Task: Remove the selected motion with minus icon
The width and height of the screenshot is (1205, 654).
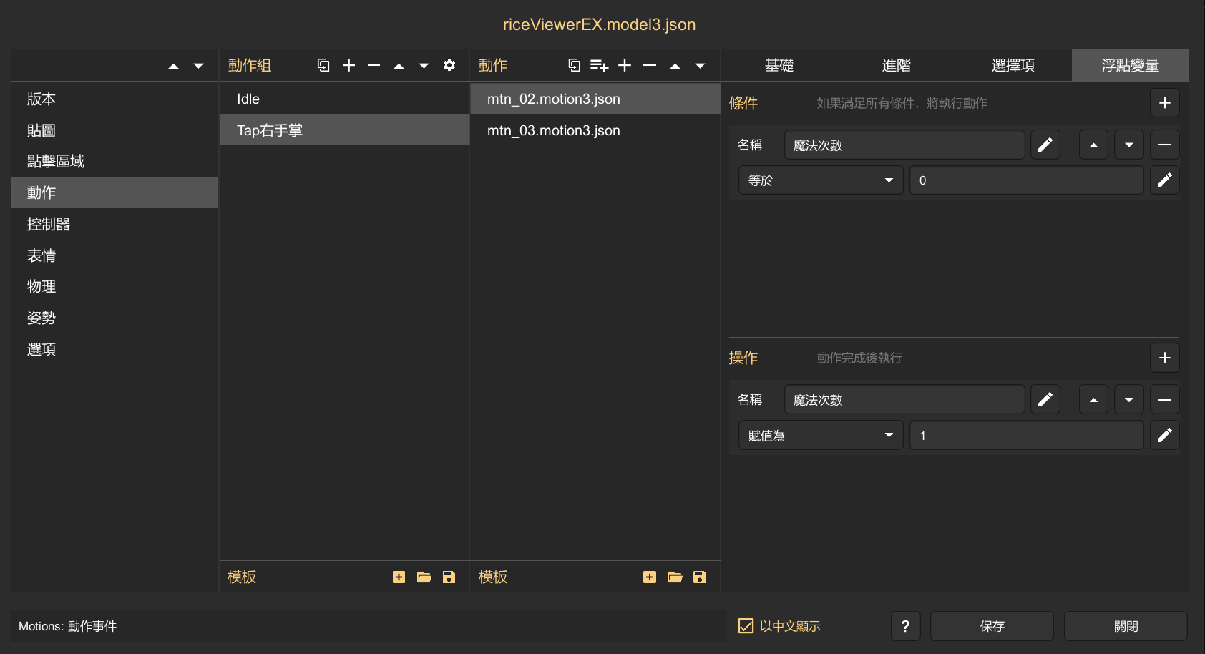Action: coord(650,66)
